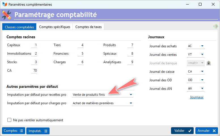
Task: Follow the Journaux link
Action: pos(196,97)
